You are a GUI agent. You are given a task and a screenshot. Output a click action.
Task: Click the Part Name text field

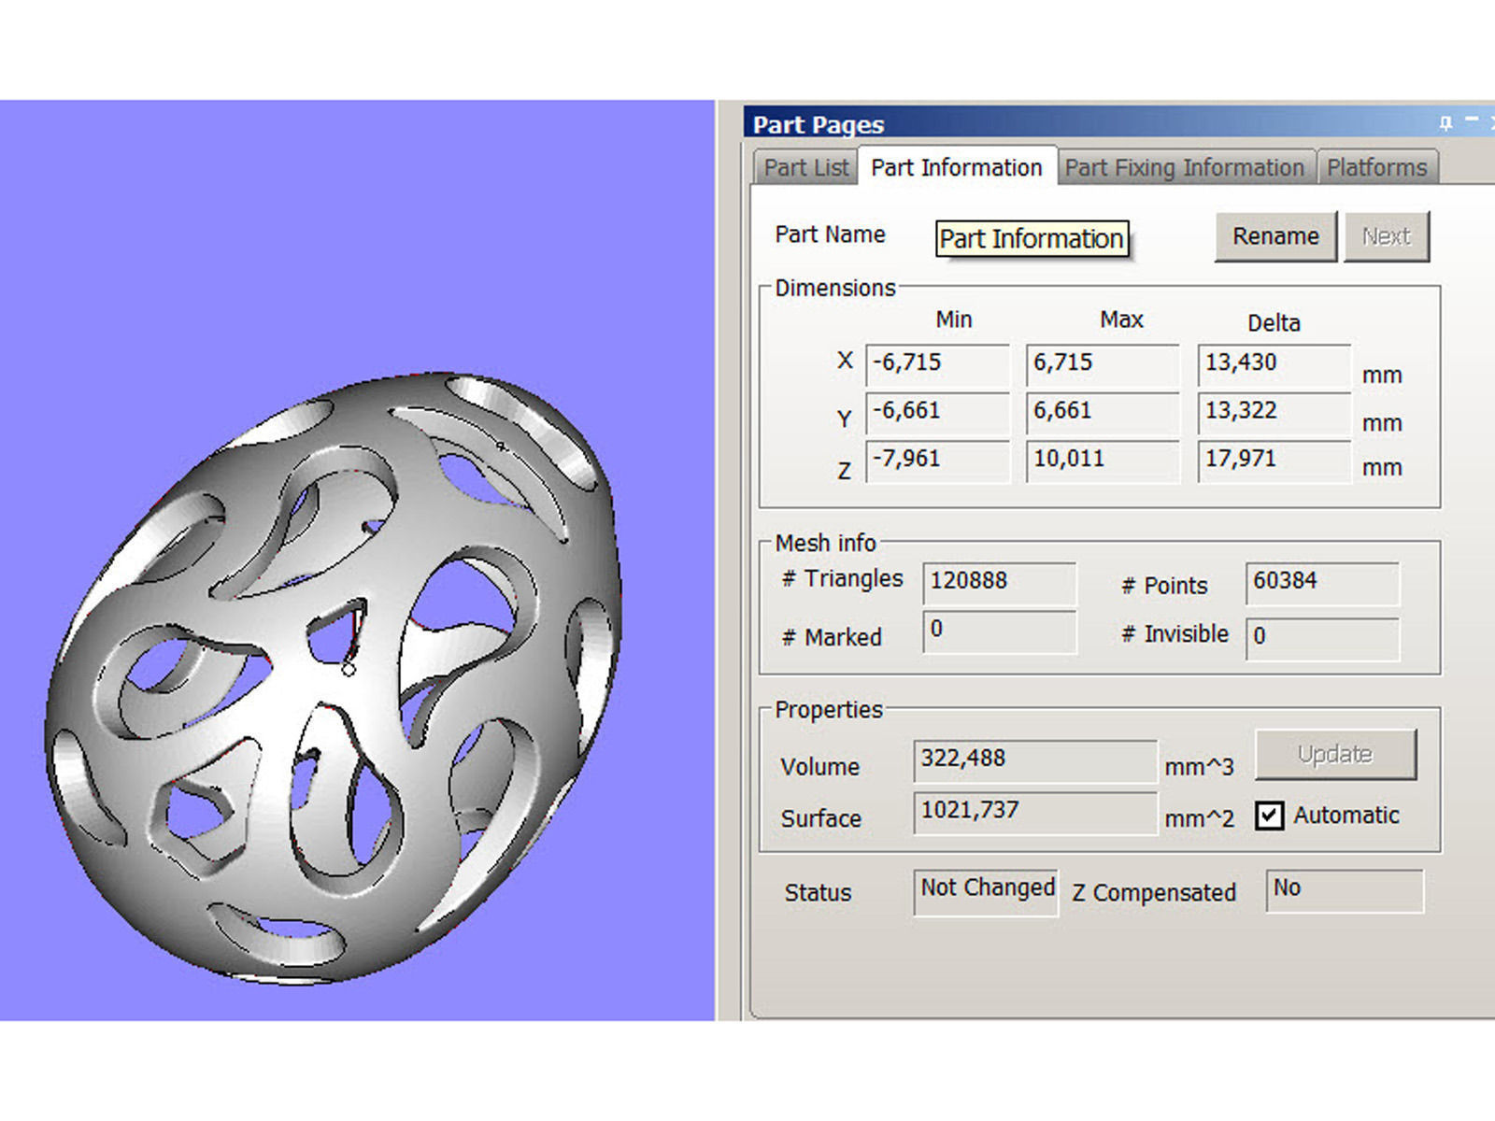coord(1032,239)
